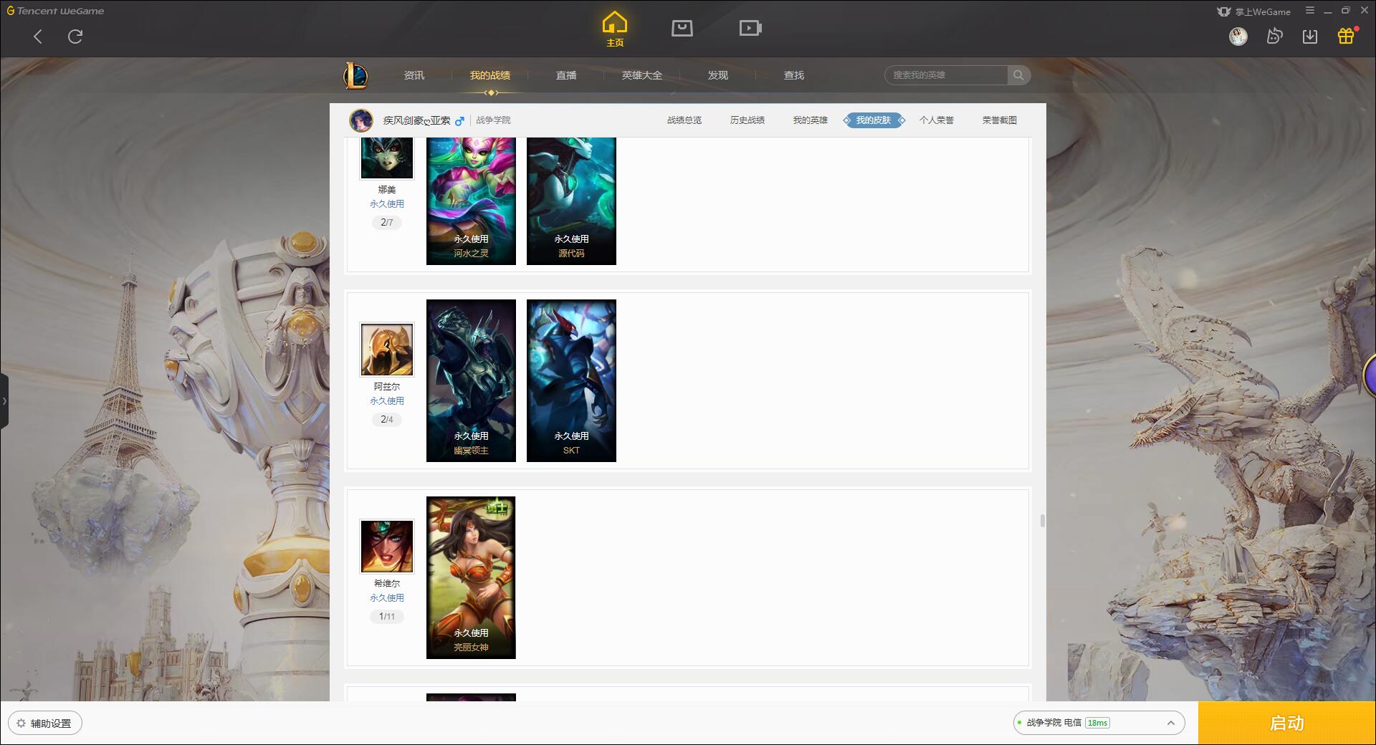The width and height of the screenshot is (1376, 745).
Task: Open the hamburger main menu
Action: 1310,11
